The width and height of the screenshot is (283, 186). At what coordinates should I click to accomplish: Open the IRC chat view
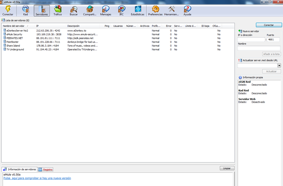122,11
